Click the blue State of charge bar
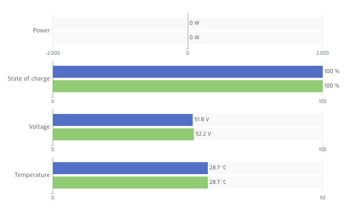The image size is (357, 223). pos(187,72)
